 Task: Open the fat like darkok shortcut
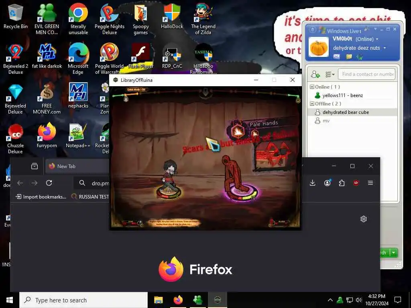click(47, 56)
